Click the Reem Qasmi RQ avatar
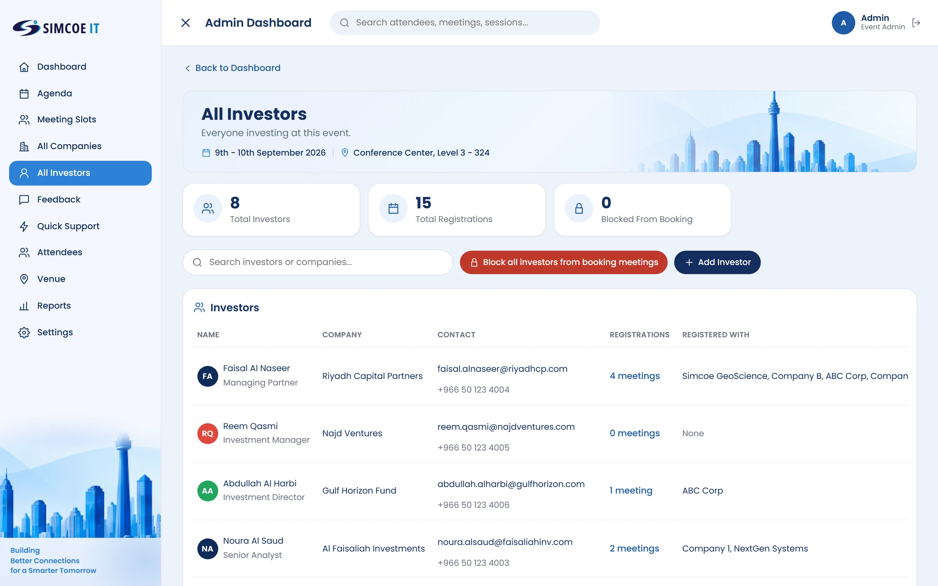The height and width of the screenshot is (586, 938). [208, 433]
